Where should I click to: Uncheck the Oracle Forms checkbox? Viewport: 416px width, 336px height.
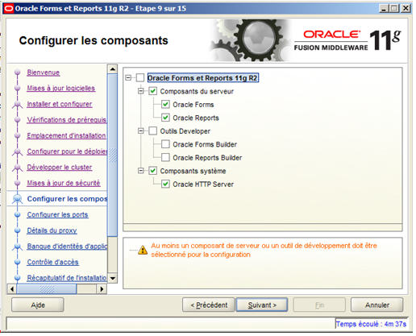click(x=165, y=105)
